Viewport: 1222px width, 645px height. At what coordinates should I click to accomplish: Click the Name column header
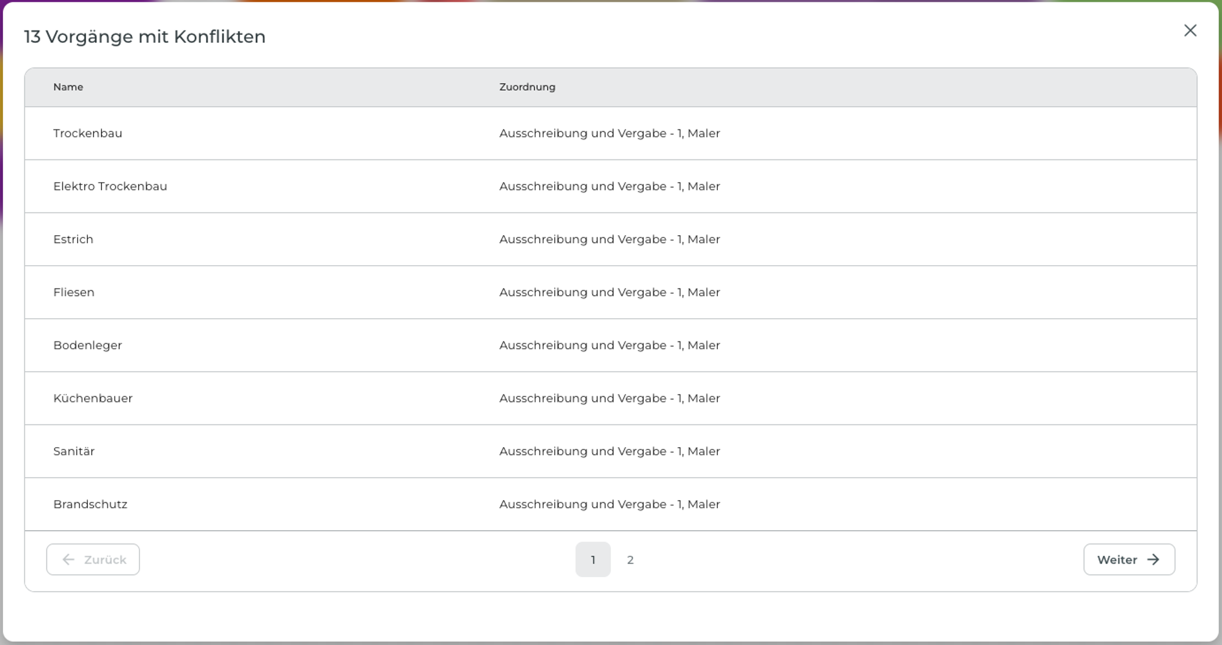[x=68, y=87]
